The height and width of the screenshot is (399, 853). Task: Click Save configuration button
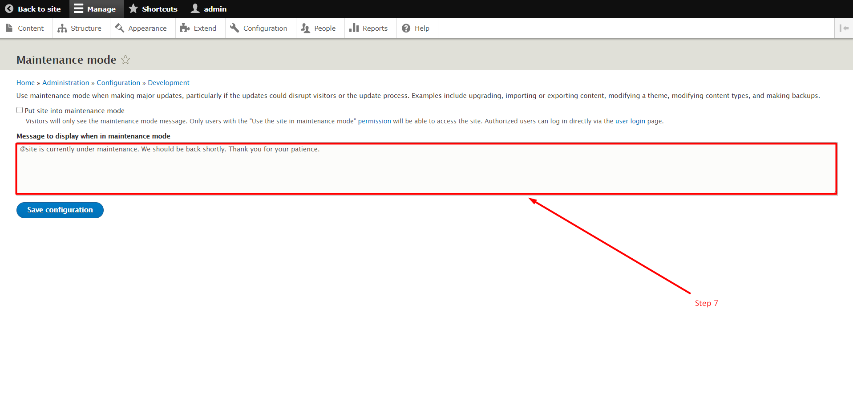[x=60, y=210]
